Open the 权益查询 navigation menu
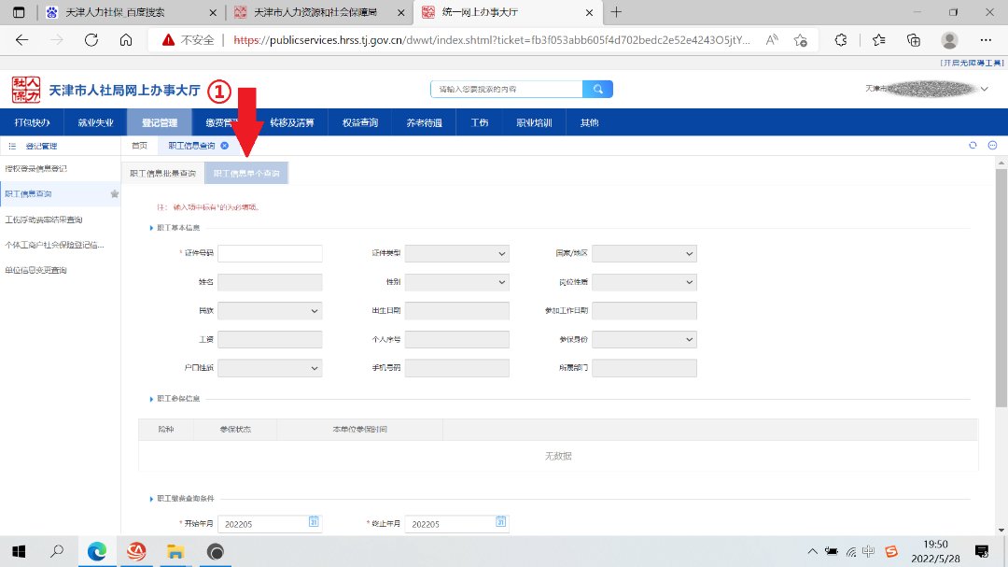This screenshot has height=567, width=1008. click(359, 122)
